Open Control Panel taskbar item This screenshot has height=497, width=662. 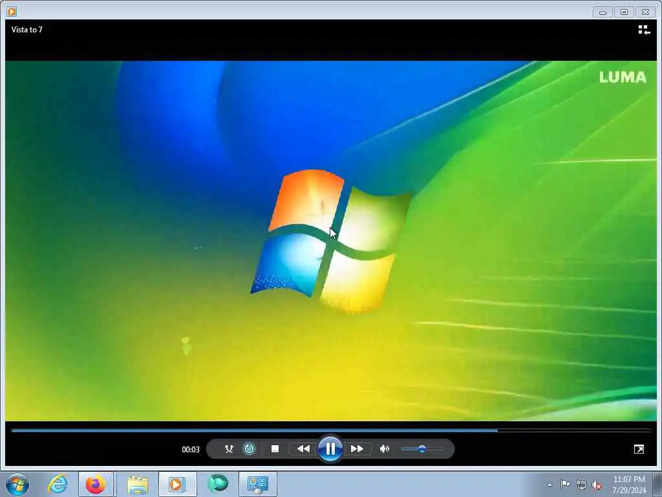[x=258, y=484]
